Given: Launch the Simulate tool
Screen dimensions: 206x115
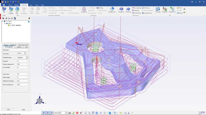Looking at the screenshot, I should point(165,10).
